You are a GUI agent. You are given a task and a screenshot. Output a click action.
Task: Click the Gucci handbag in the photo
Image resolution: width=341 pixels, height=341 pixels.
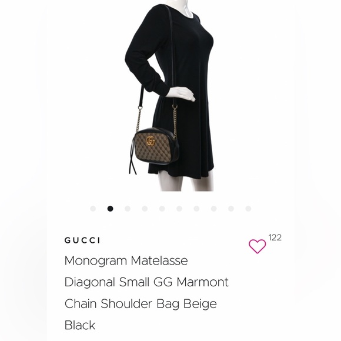[x=155, y=148]
